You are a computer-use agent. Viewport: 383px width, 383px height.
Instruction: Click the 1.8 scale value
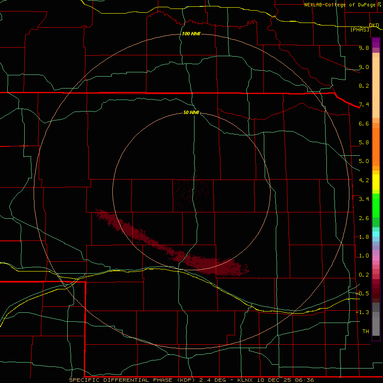(364, 237)
